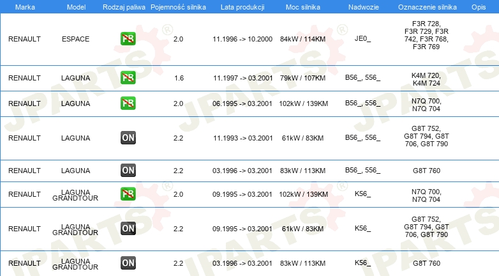
Task: Click B56_, 556_ body code in the 1.6 row
Action: click(x=363, y=78)
